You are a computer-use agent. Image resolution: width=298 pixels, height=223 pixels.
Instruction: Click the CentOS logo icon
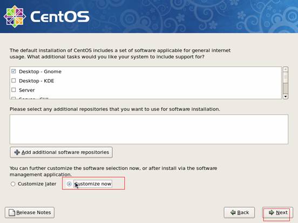coord(15,16)
